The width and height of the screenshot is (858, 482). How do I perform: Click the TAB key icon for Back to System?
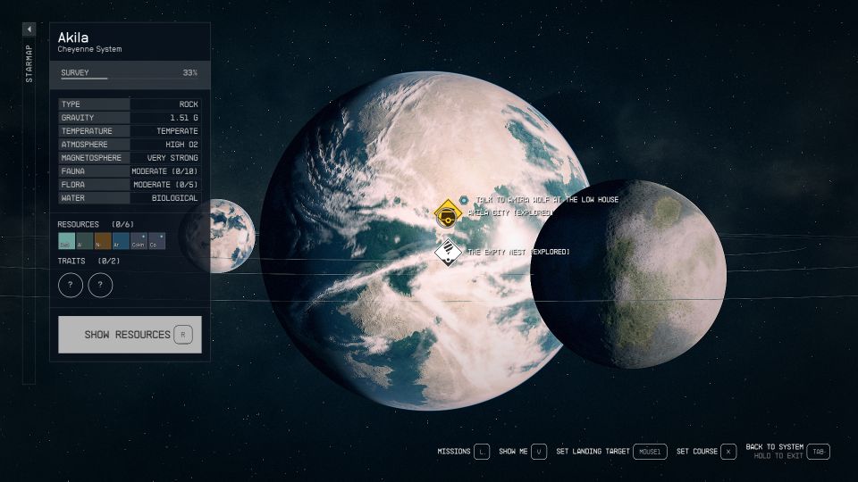coord(819,452)
